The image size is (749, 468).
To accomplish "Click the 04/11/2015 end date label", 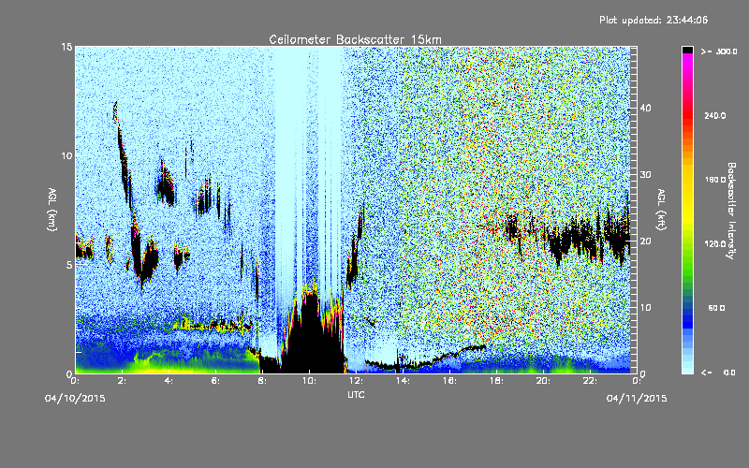I will [x=637, y=399].
